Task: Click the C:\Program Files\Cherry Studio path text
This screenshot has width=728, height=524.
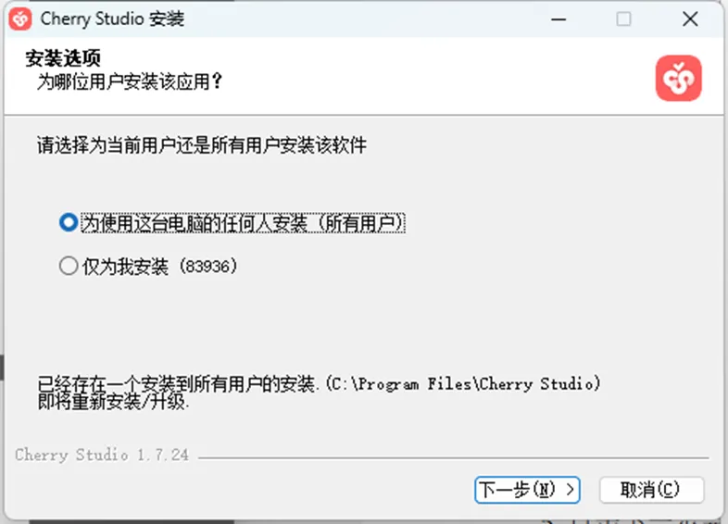Action: [463, 384]
